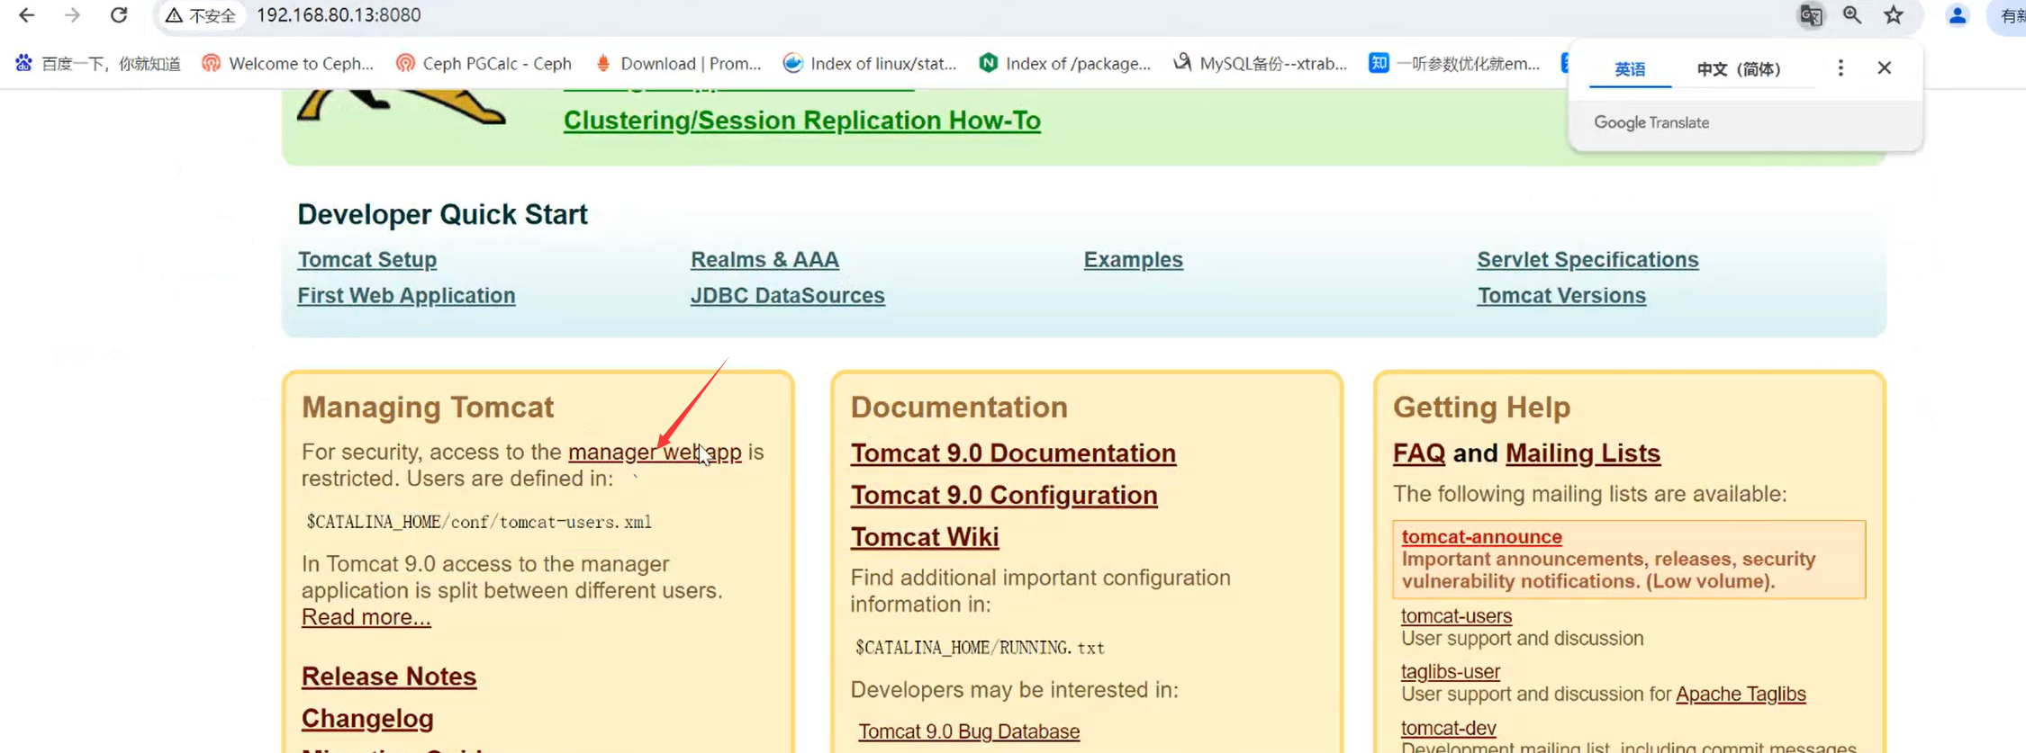This screenshot has width=2026, height=753.
Task: Open the taglibs-user mailing list link
Action: pos(1451,672)
